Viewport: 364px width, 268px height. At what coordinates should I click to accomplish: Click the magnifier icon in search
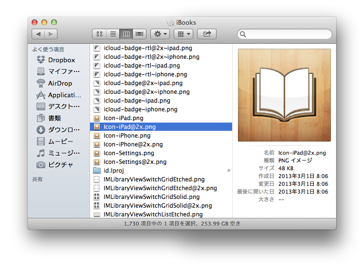(x=243, y=34)
